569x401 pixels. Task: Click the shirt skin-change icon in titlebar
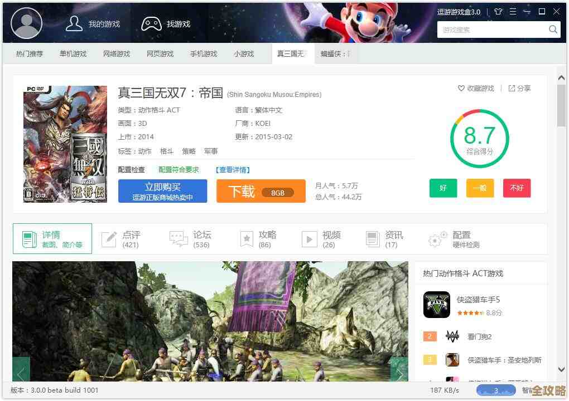click(498, 11)
